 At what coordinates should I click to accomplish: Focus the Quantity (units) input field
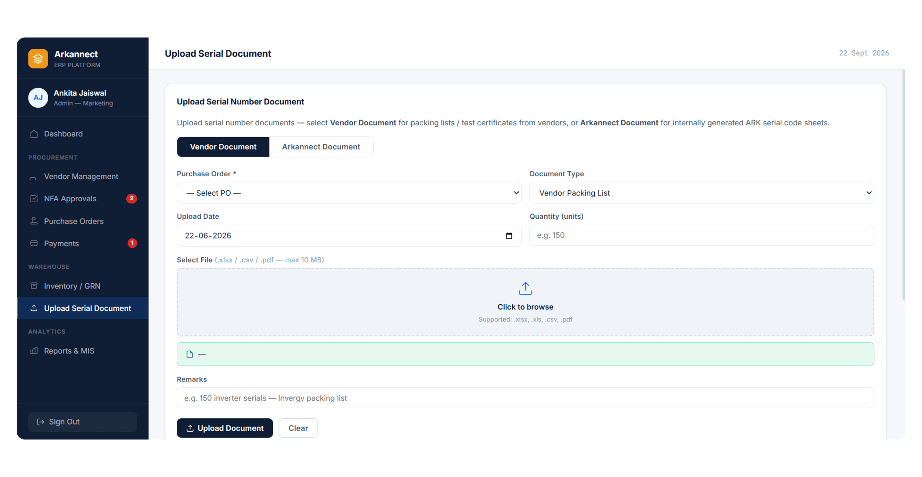pyautogui.click(x=702, y=235)
